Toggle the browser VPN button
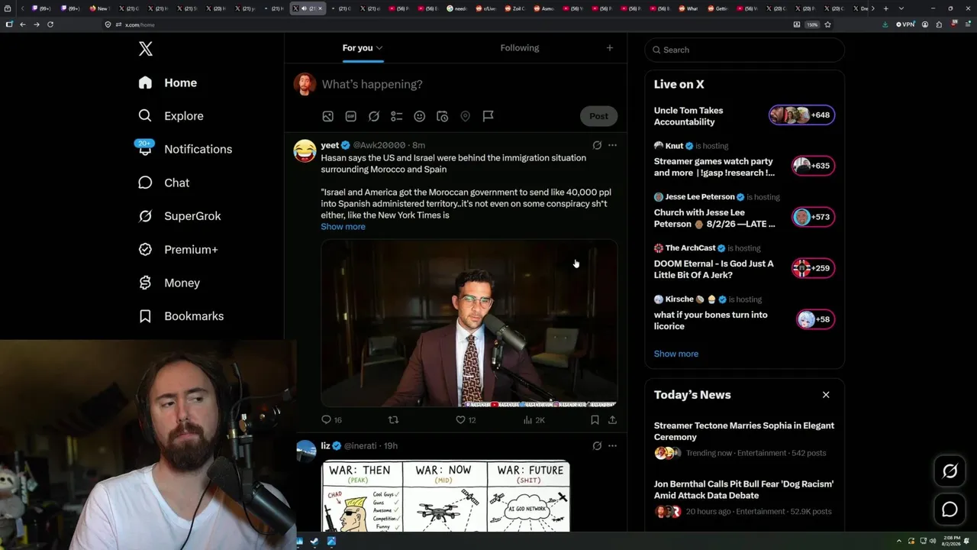The height and width of the screenshot is (550, 977). tap(905, 24)
